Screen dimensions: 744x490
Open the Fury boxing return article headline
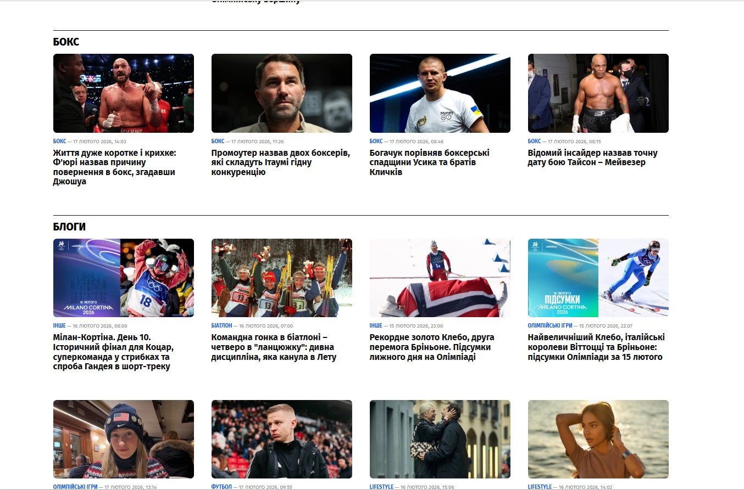[114, 167]
